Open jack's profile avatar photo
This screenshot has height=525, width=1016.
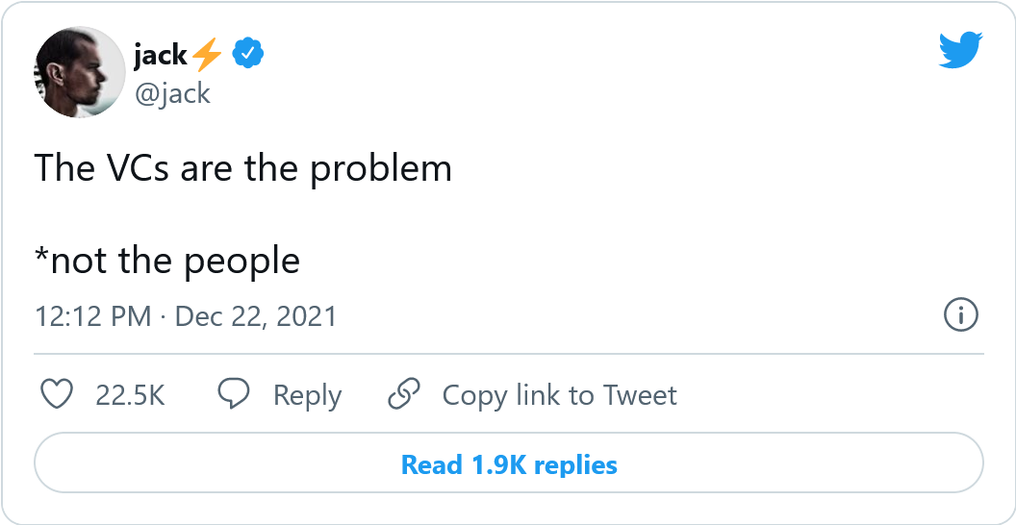click(80, 73)
